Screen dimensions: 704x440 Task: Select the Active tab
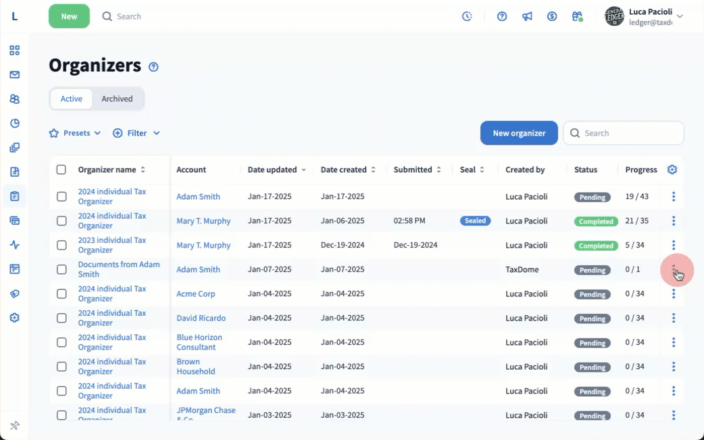click(x=72, y=99)
